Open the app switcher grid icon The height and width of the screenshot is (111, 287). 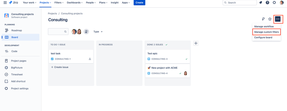(5, 3)
